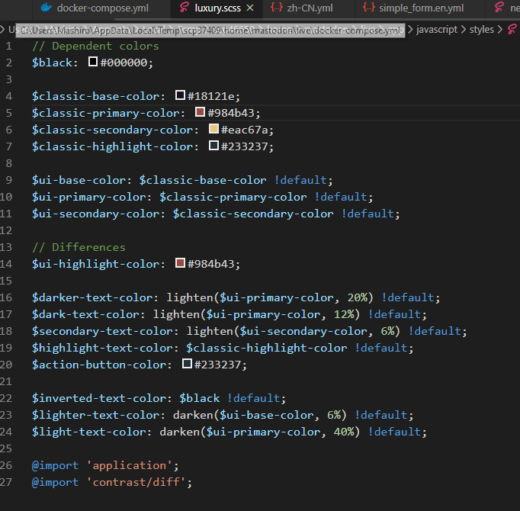This screenshot has width=520, height=511.
Task: Open the zh-CN.yml tab
Action: tap(309, 8)
